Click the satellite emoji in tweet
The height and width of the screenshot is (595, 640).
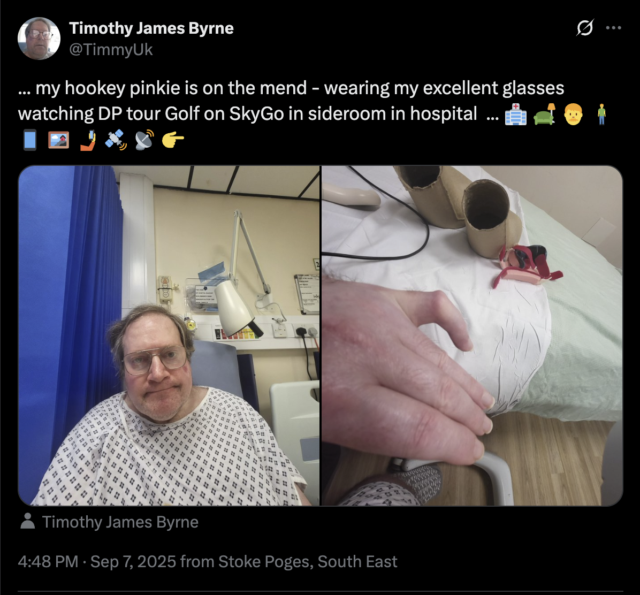pyautogui.click(x=116, y=140)
